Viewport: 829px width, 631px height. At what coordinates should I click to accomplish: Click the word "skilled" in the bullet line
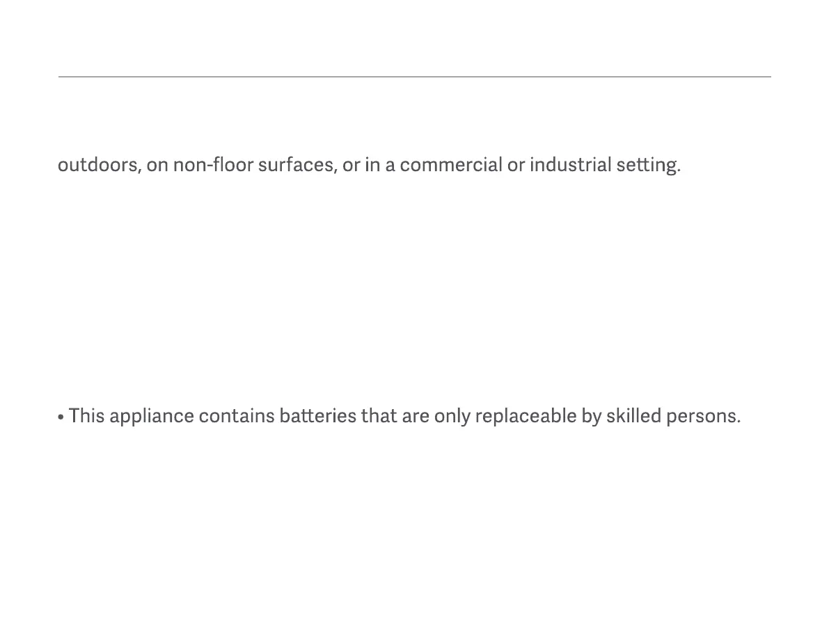633,416
